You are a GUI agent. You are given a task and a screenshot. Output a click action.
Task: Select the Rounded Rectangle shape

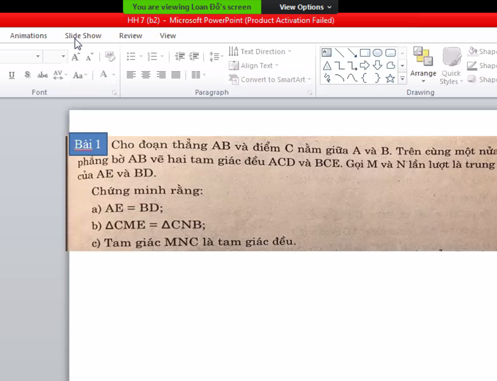click(391, 52)
